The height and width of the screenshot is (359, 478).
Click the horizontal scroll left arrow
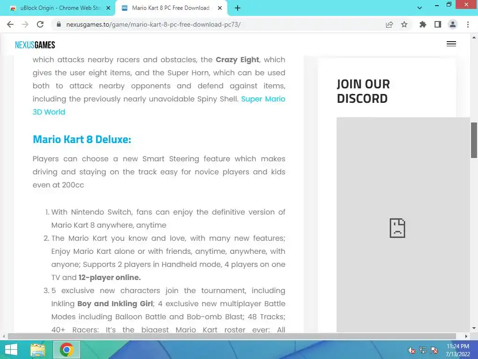coord(3,336)
